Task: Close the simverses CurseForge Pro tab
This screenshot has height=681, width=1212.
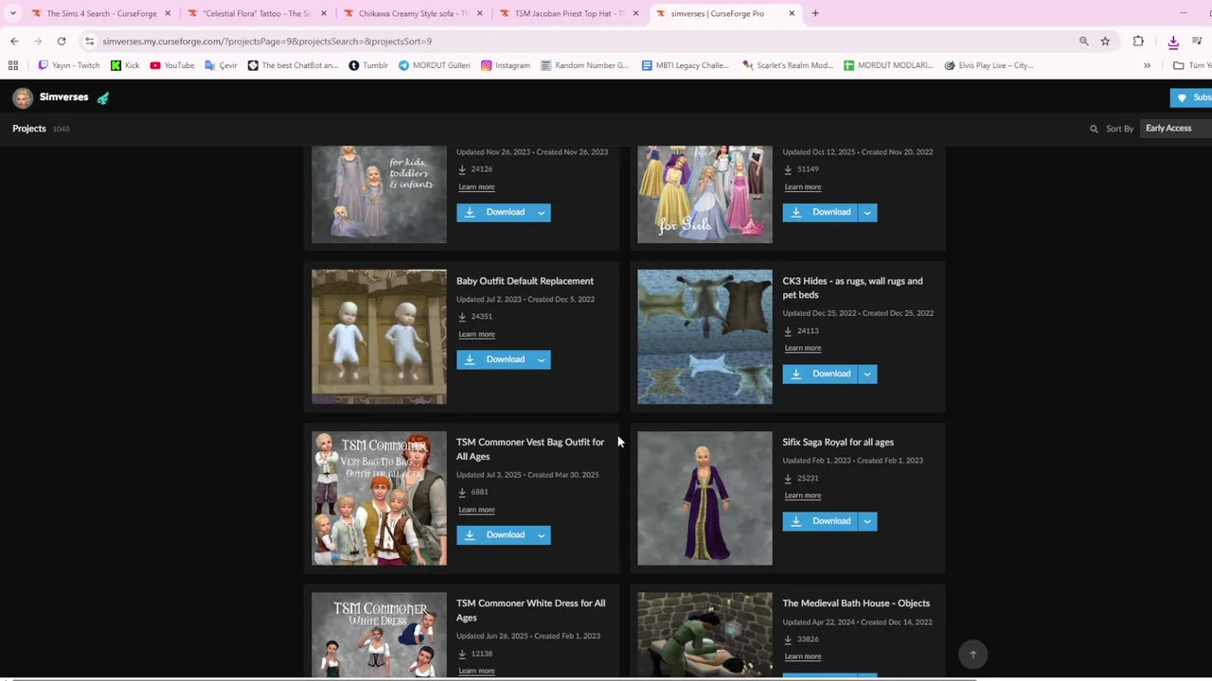Action: [792, 13]
